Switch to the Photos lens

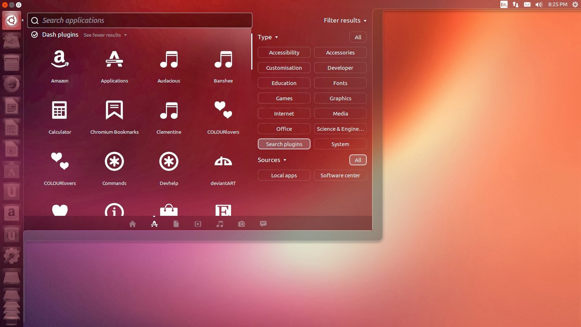(x=241, y=224)
